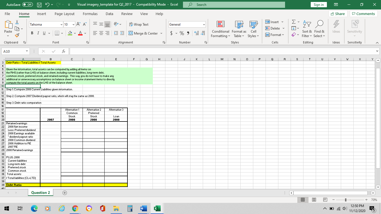Screen dimensions: 381x214
Task: Toggle italic formatting
Action: pyautogui.click(x=37, y=33)
